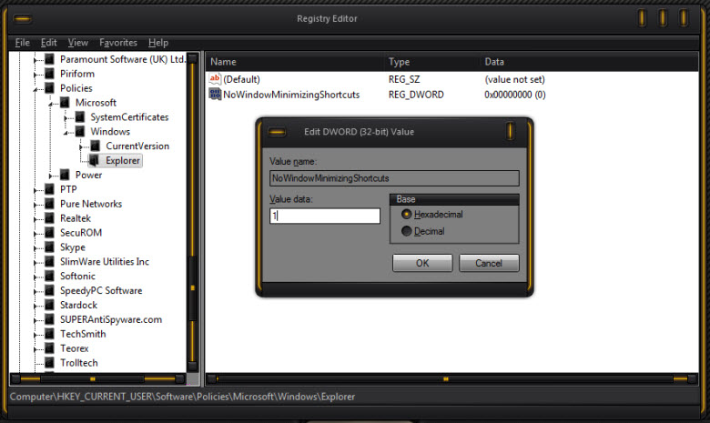Screen dimensions: 710x423
Task: Click the Teorex folder icon
Action: tap(50, 348)
